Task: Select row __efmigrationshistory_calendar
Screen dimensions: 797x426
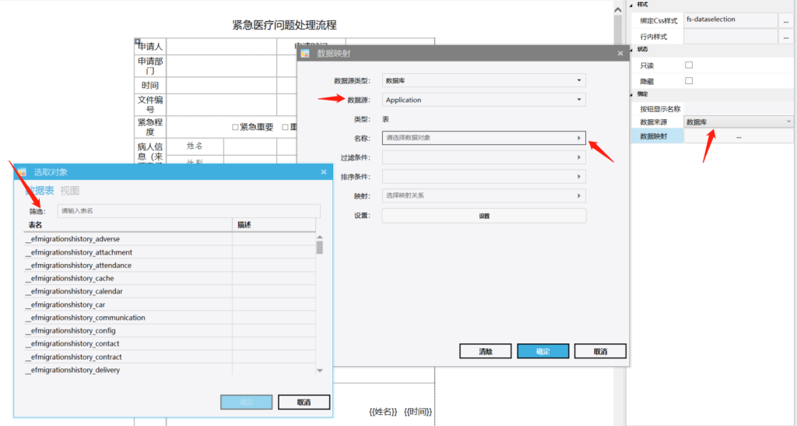Action: click(169, 291)
